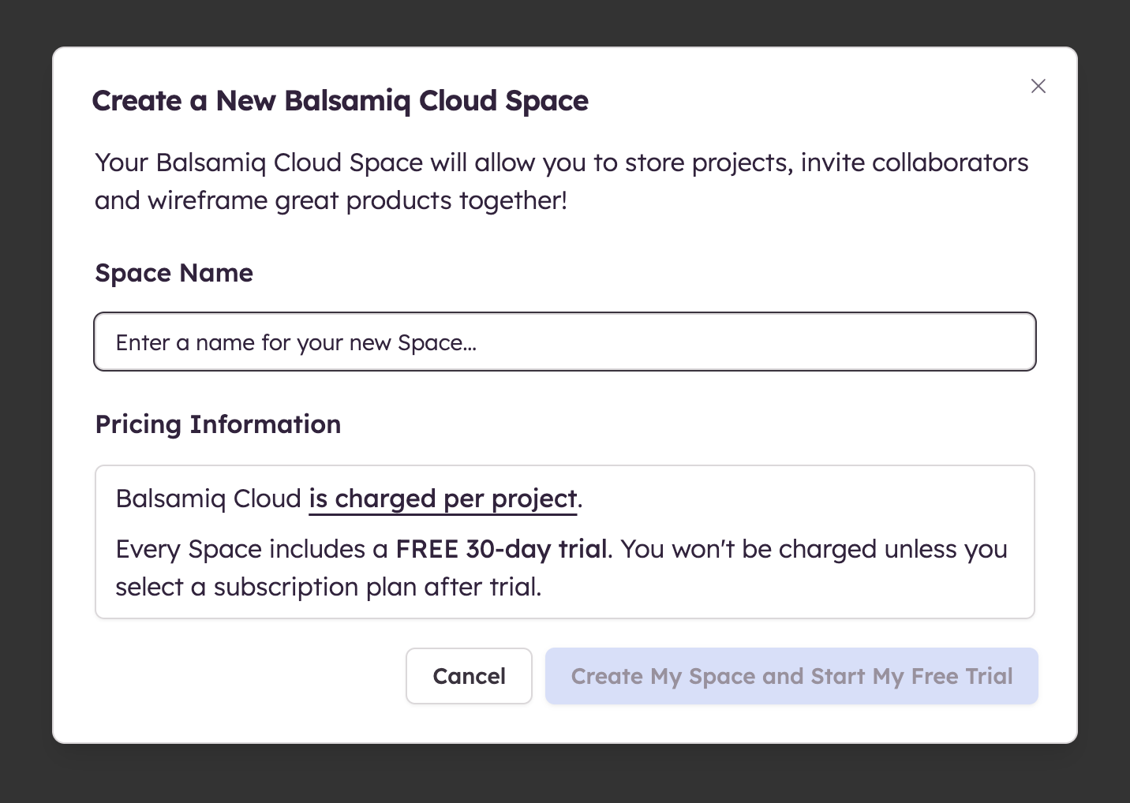This screenshot has height=803, width=1130.
Task: Click the 'Space Name' label
Action: tap(174, 273)
